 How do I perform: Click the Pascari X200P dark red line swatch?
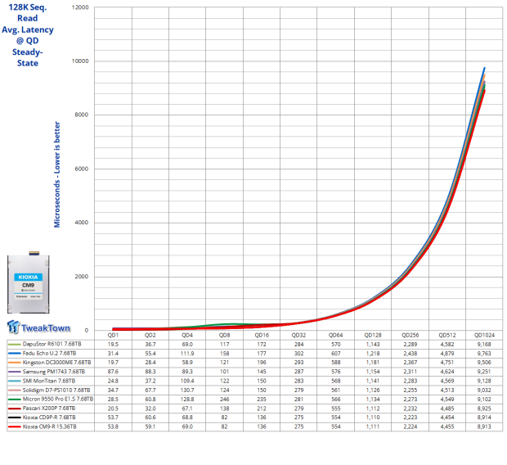click(14, 409)
